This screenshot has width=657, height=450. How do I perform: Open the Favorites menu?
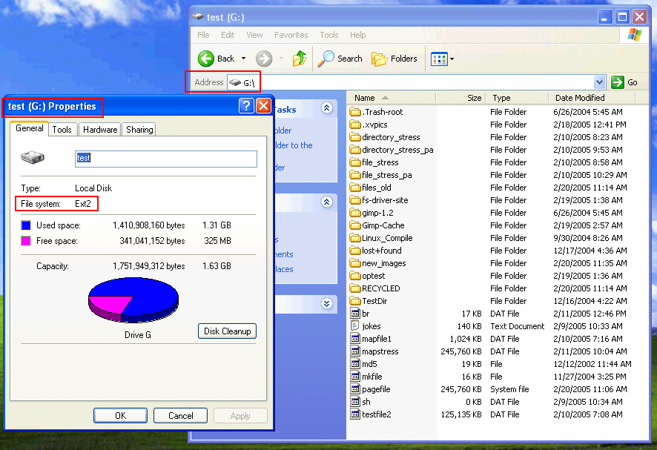point(291,35)
